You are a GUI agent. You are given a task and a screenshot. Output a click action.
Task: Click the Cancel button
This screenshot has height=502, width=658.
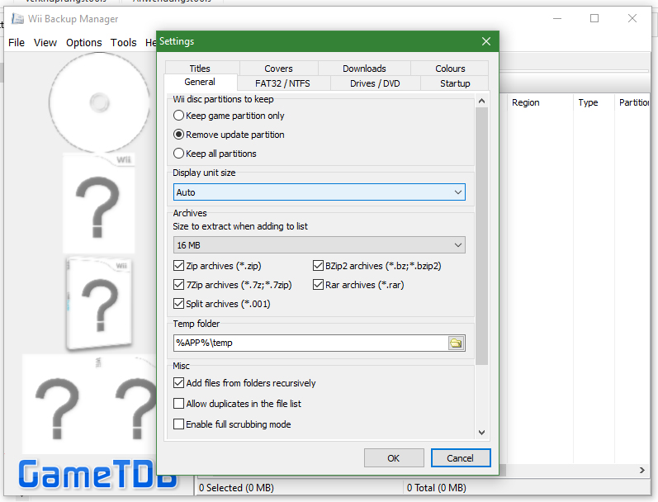[x=461, y=458]
